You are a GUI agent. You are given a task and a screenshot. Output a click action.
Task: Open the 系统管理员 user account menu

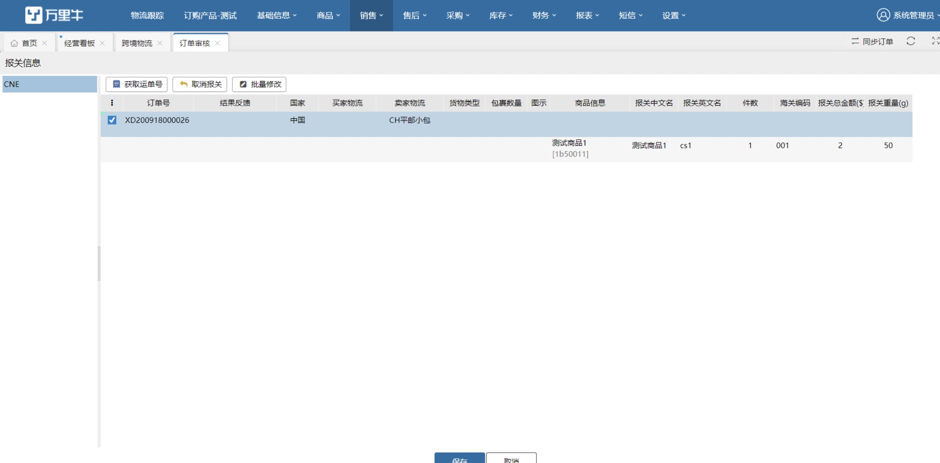(x=907, y=15)
